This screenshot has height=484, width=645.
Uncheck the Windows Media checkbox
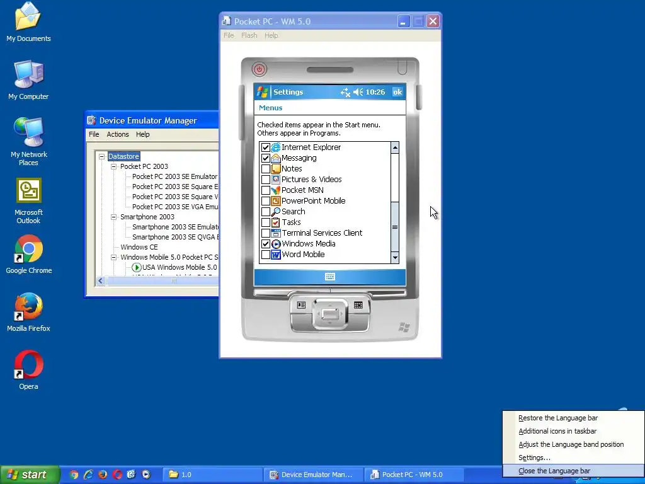(x=266, y=244)
